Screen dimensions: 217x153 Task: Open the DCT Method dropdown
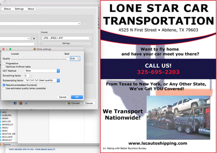pyautogui.click(x=42, y=71)
